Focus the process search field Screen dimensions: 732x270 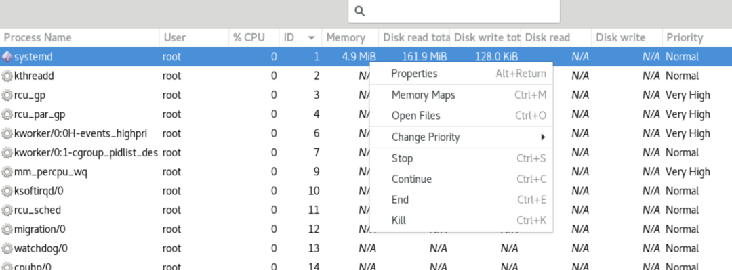tap(453, 12)
